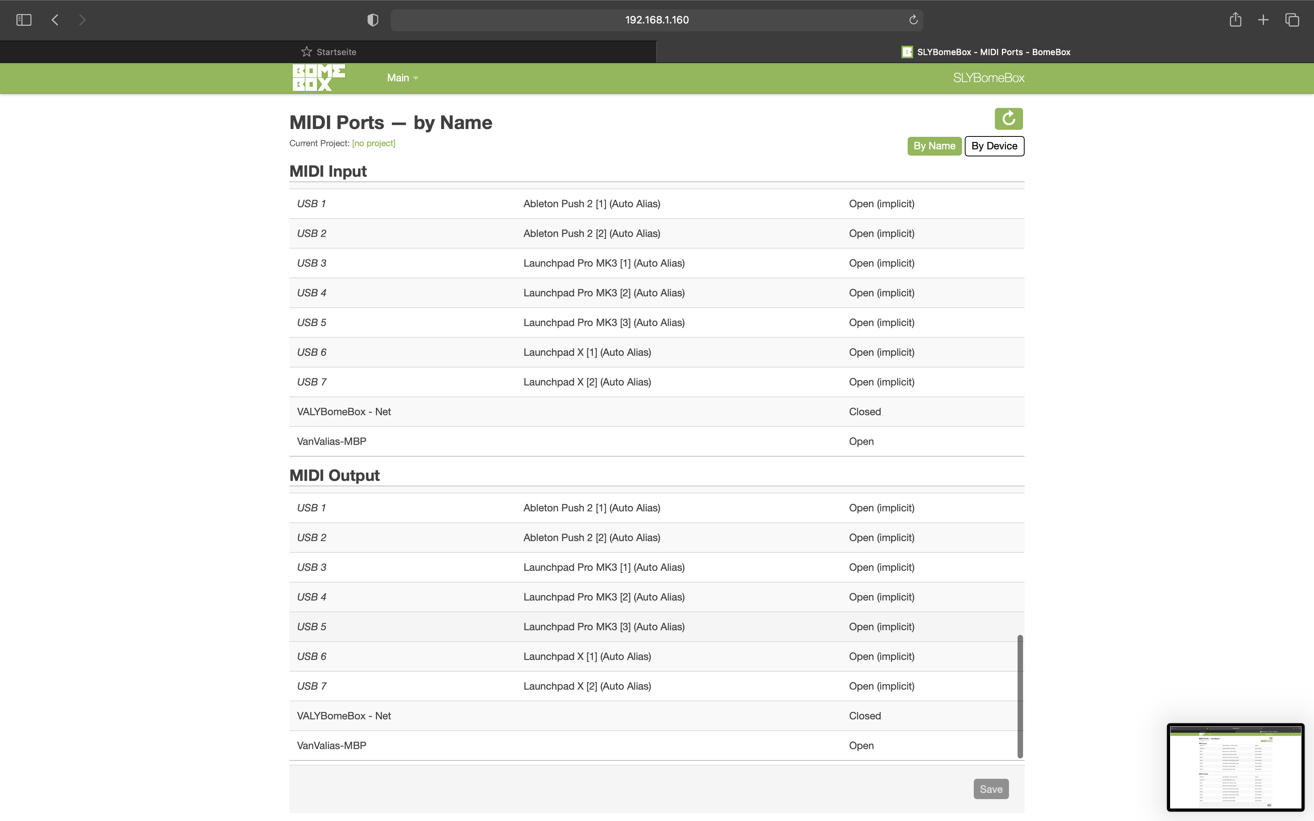Image resolution: width=1314 pixels, height=821 pixels.
Task: Select USB 5 in MIDI Output
Action: click(312, 627)
